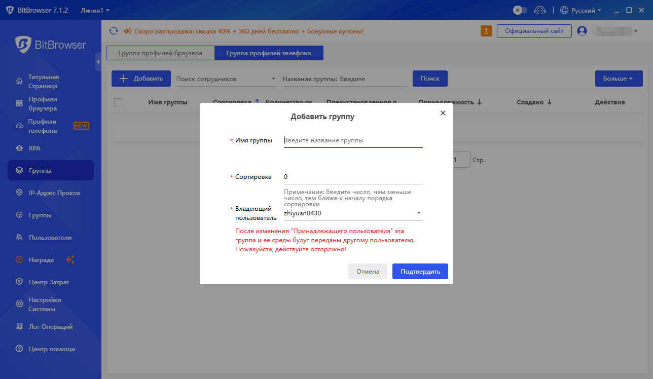Open Профили браузера in the sidebar
Screen dimensions: 653x379
(51, 104)
